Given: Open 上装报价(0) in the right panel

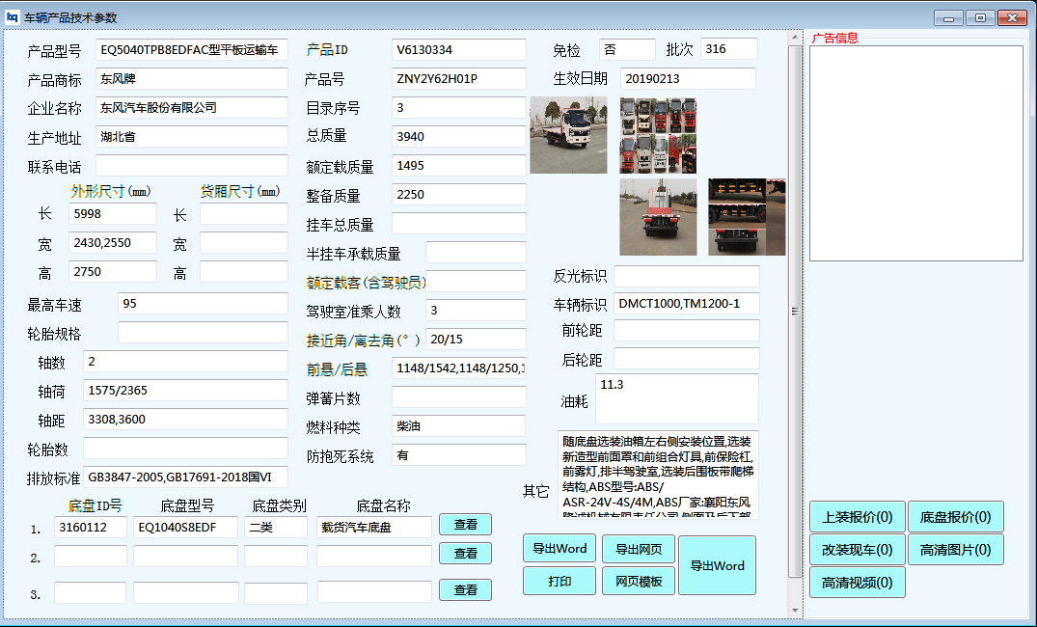Looking at the screenshot, I should click(857, 517).
